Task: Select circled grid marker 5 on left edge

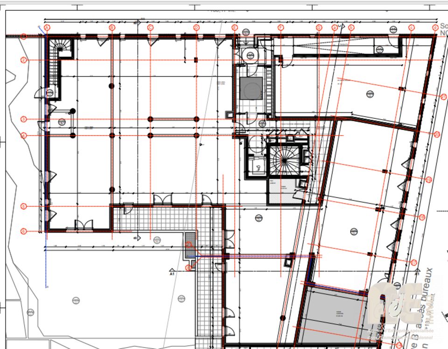Action: click(x=24, y=206)
